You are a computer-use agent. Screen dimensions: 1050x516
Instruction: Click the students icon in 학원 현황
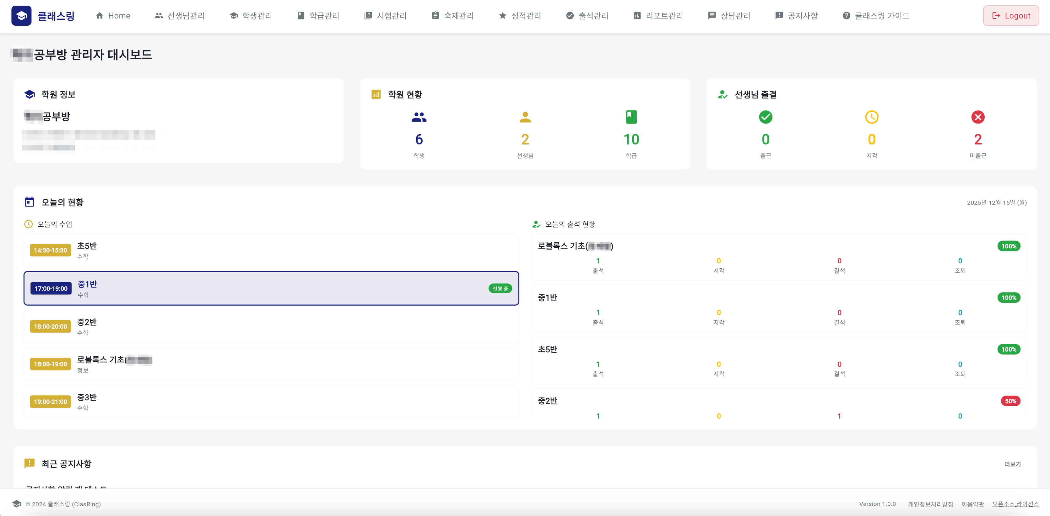[419, 117]
